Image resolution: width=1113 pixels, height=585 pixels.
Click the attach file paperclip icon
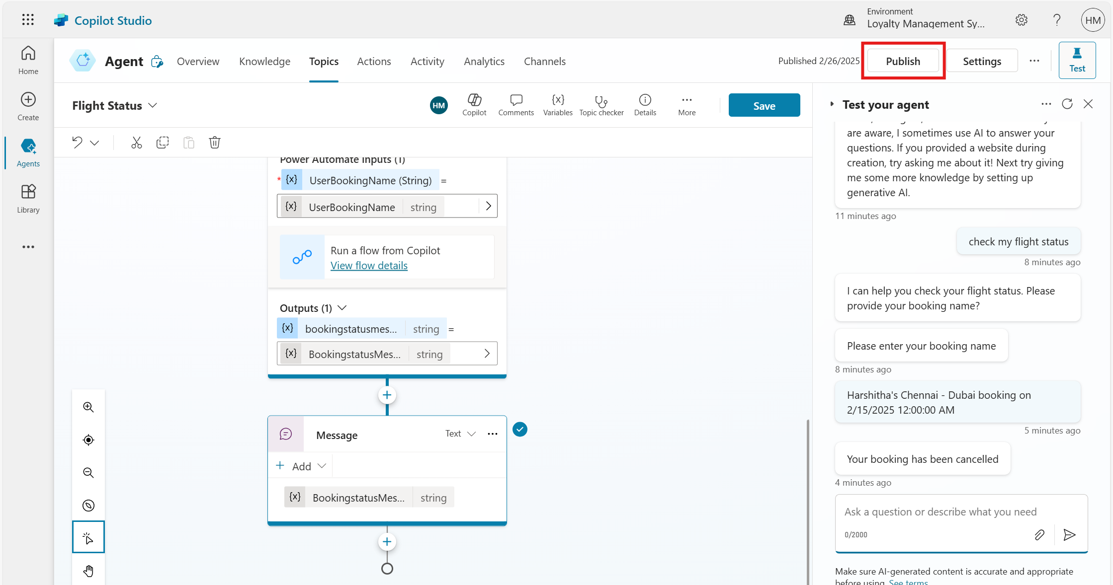pyautogui.click(x=1039, y=535)
